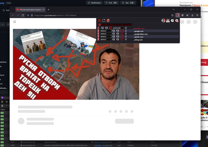
Task: Mark gstatic.com as untrusted
Action: [x=122, y=37]
